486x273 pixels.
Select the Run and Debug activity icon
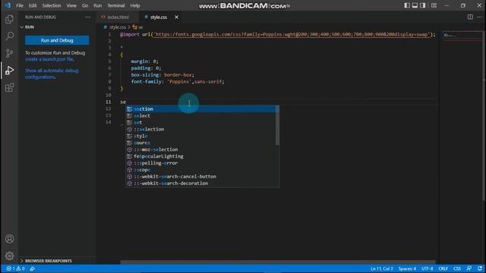click(9, 71)
